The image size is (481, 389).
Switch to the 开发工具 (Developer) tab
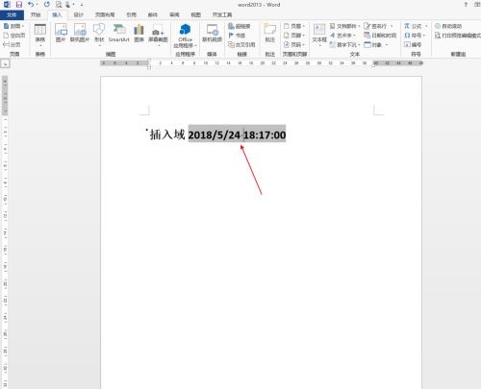click(222, 14)
